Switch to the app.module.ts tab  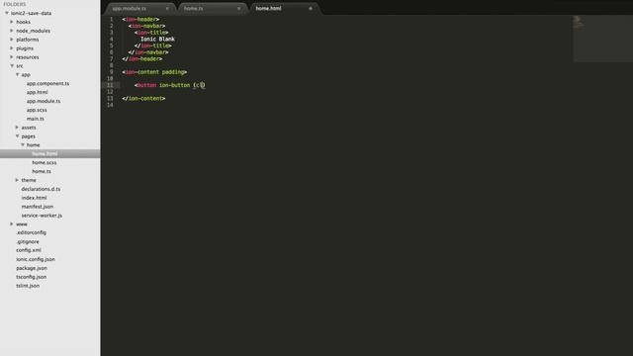140,9
